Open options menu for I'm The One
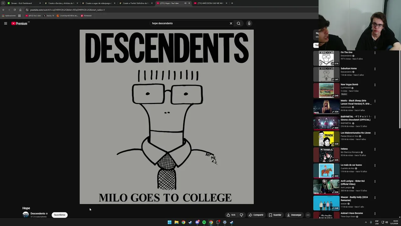The width and height of the screenshot is (401, 226). pyautogui.click(x=375, y=53)
